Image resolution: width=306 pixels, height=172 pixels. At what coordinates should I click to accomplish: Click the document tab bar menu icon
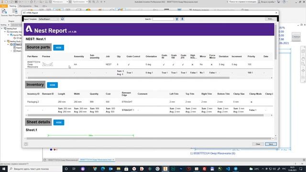pyautogui.click(x=304, y=160)
